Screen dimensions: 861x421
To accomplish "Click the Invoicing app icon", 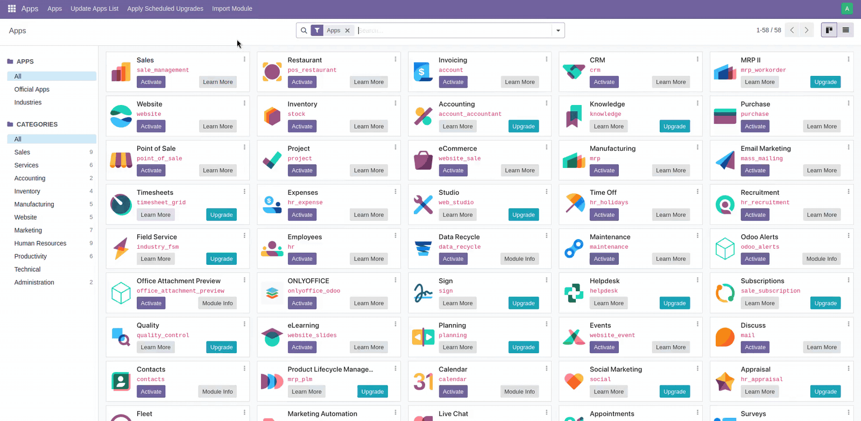I will click(x=423, y=72).
